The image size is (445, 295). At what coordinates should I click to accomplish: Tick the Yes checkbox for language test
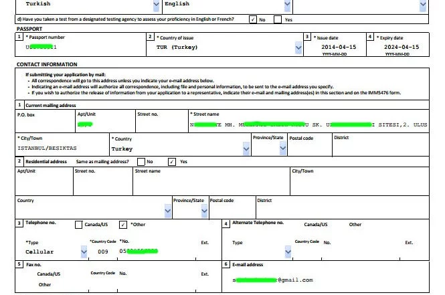[x=278, y=19]
